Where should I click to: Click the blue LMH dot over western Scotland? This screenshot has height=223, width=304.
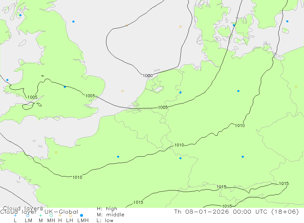click(x=20, y=15)
